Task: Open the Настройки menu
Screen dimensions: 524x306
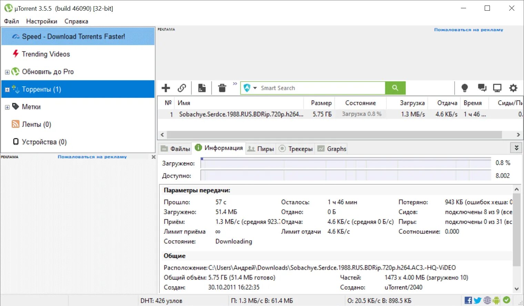Action: coord(42,21)
